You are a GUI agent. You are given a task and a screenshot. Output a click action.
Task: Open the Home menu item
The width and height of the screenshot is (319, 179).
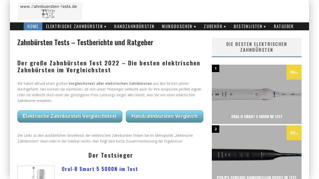pyautogui.click(x=33, y=26)
